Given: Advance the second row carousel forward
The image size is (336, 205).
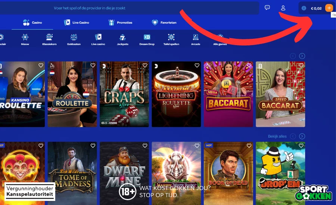Looking at the screenshot, I should 302,136.
